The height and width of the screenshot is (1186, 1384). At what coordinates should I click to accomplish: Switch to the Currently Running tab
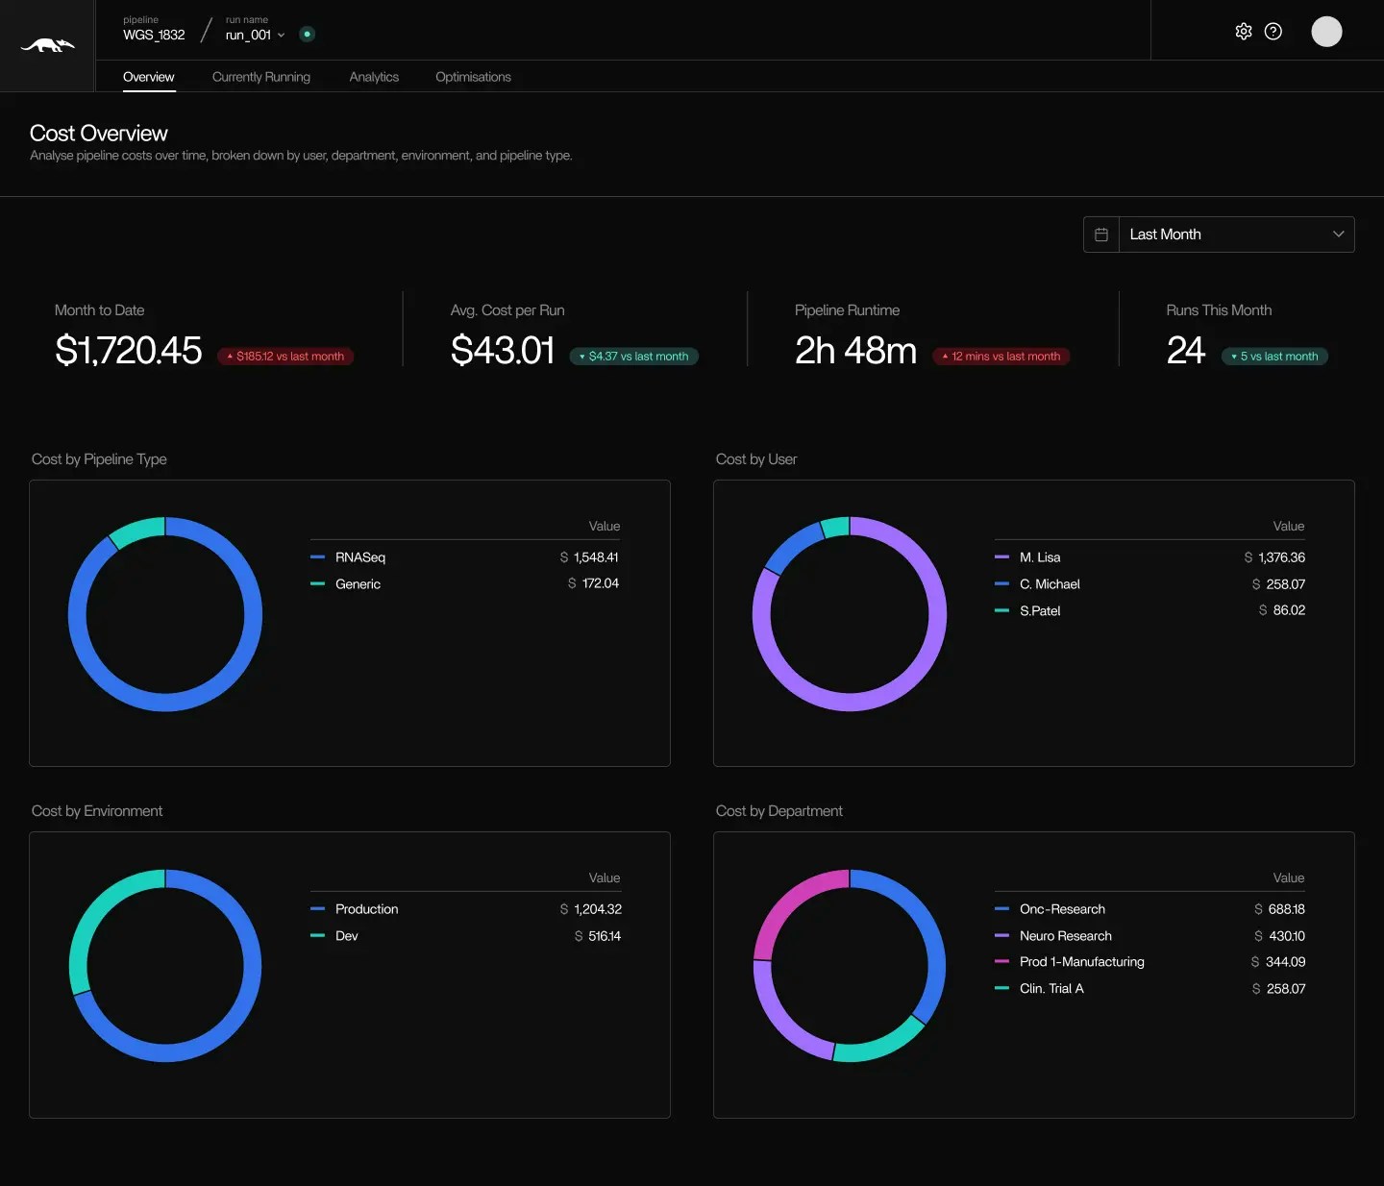point(261,77)
